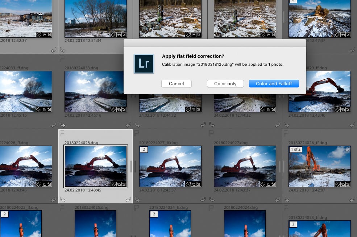Toggle the flag on 20180224028.dng cell

point(62,134)
